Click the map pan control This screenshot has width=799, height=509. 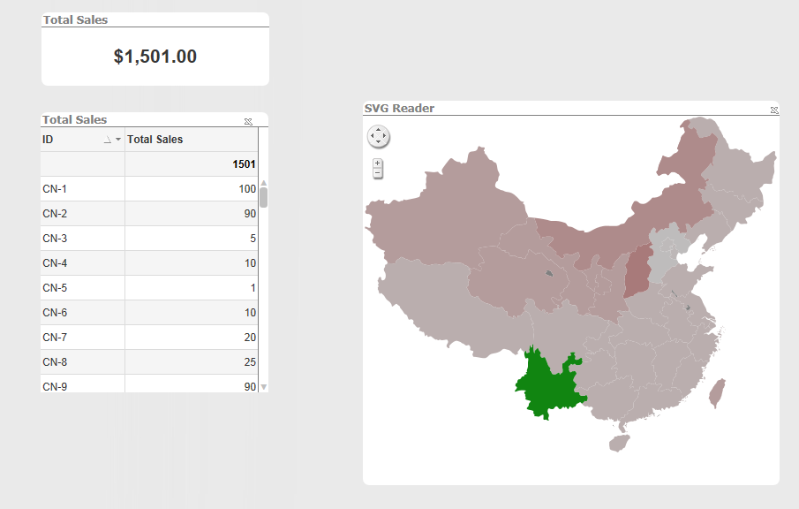pyautogui.click(x=378, y=136)
